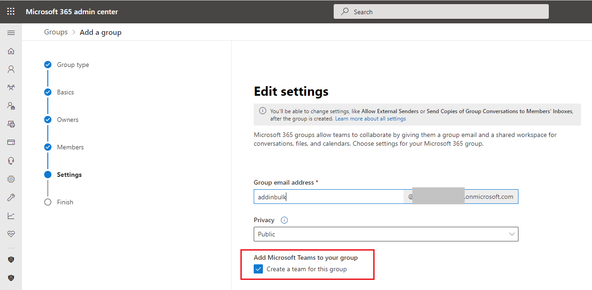592x290 pixels.
Task: Open the Privacy dropdown set to Public
Action: tap(386, 234)
